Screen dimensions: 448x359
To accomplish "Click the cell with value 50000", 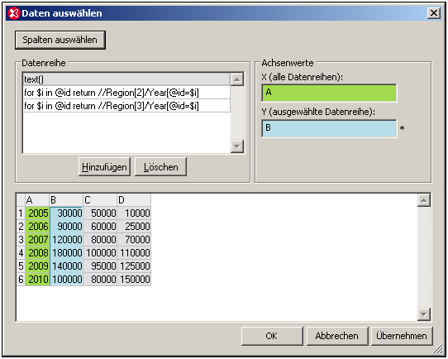I will pyautogui.click(x=100, y=213).
